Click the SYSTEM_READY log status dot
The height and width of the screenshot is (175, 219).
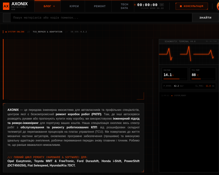tap(172, 96)
